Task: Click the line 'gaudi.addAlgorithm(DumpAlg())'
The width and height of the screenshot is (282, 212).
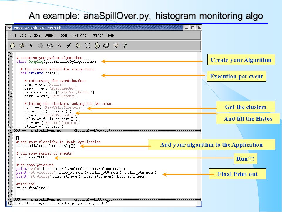Action: click(46, 146)
